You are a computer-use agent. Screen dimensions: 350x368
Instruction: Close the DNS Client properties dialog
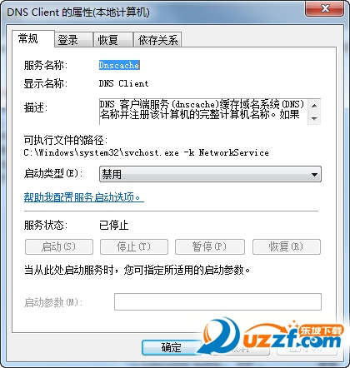pos(324,9)
